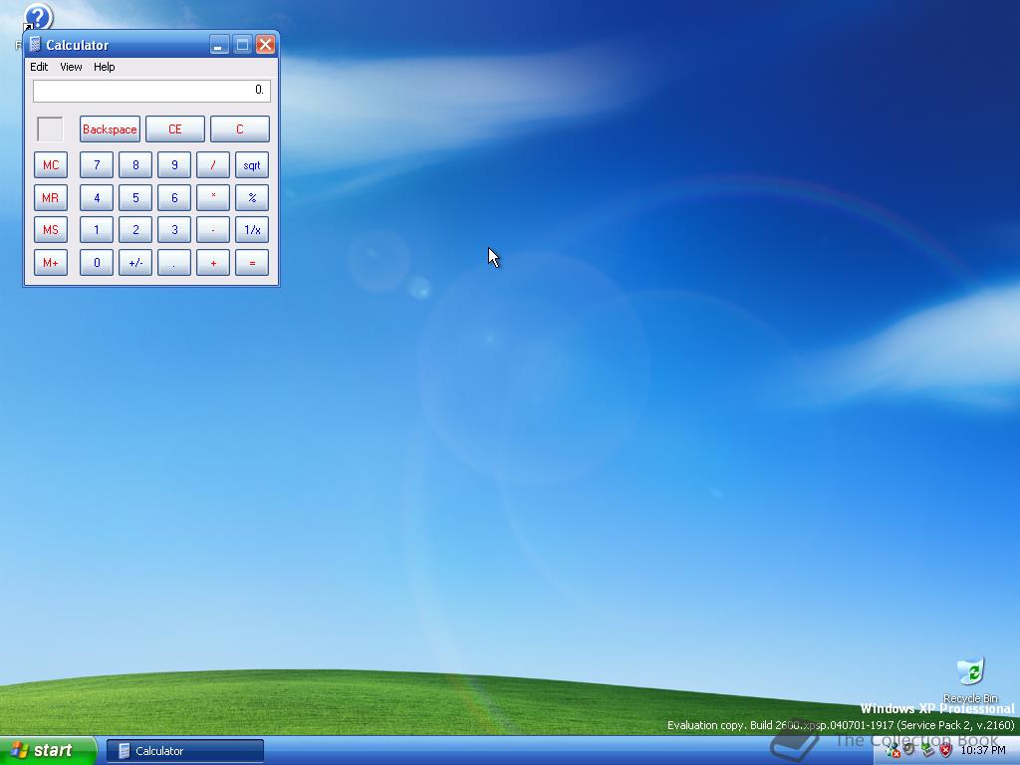
Task: Click digit 4 on the calculator
Action: coord(97,197)
